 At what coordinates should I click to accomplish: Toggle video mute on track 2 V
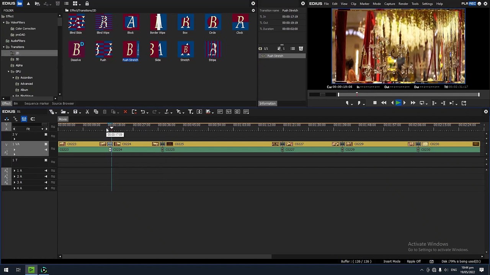click(x=46, y=134)
